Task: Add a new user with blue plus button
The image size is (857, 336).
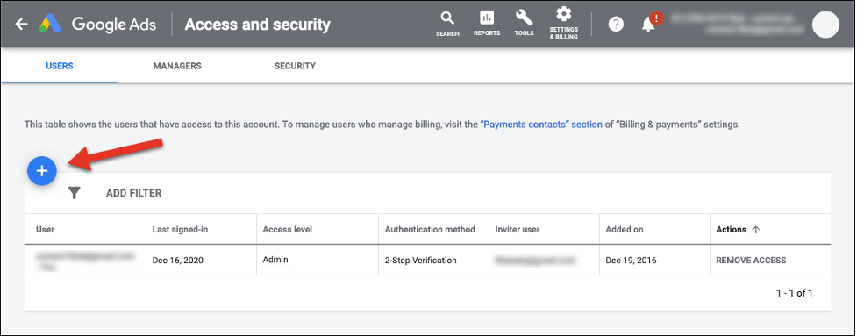Action: [x=42, y=171]
